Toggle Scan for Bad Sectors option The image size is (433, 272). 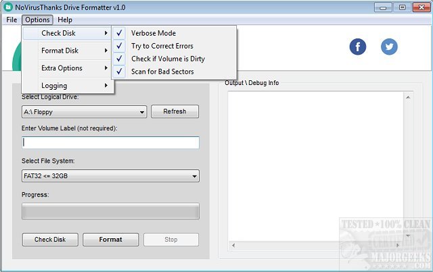pos(175,72)
